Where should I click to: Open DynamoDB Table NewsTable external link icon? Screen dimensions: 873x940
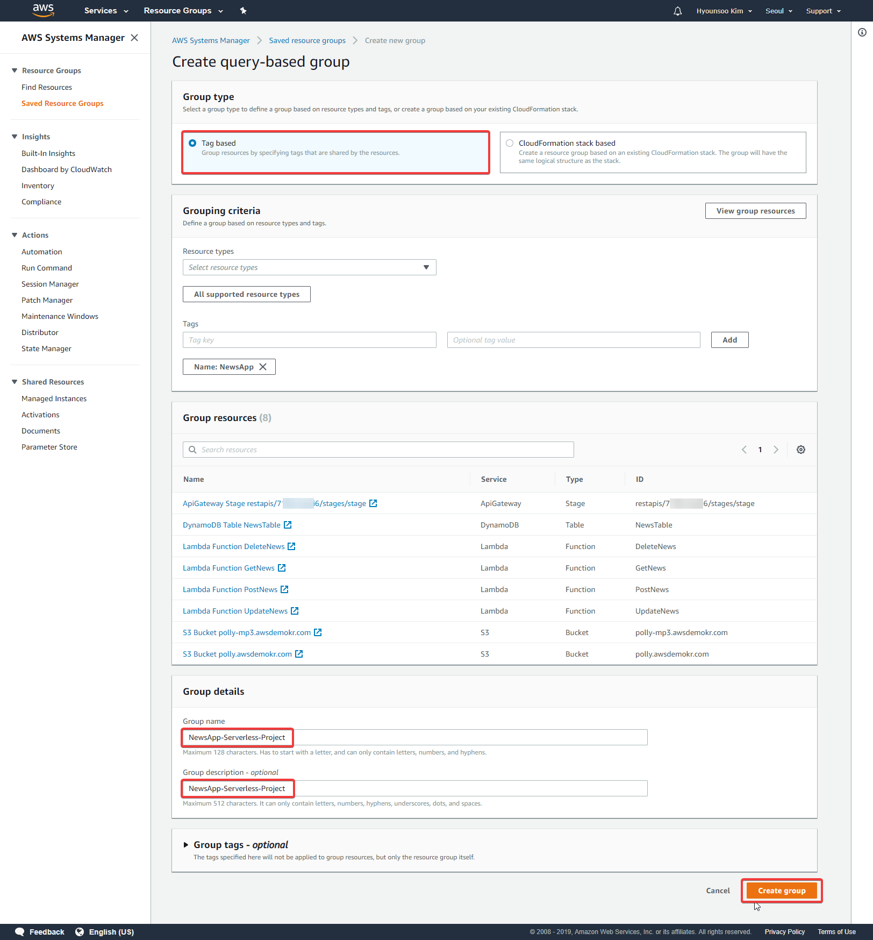pos(288,525)
